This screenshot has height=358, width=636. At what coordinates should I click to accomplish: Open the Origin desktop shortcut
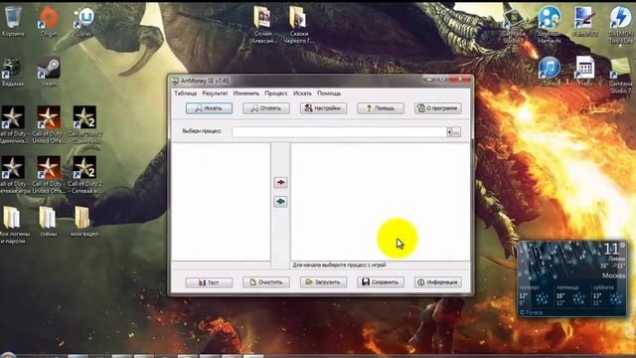[x=49, y=22]
